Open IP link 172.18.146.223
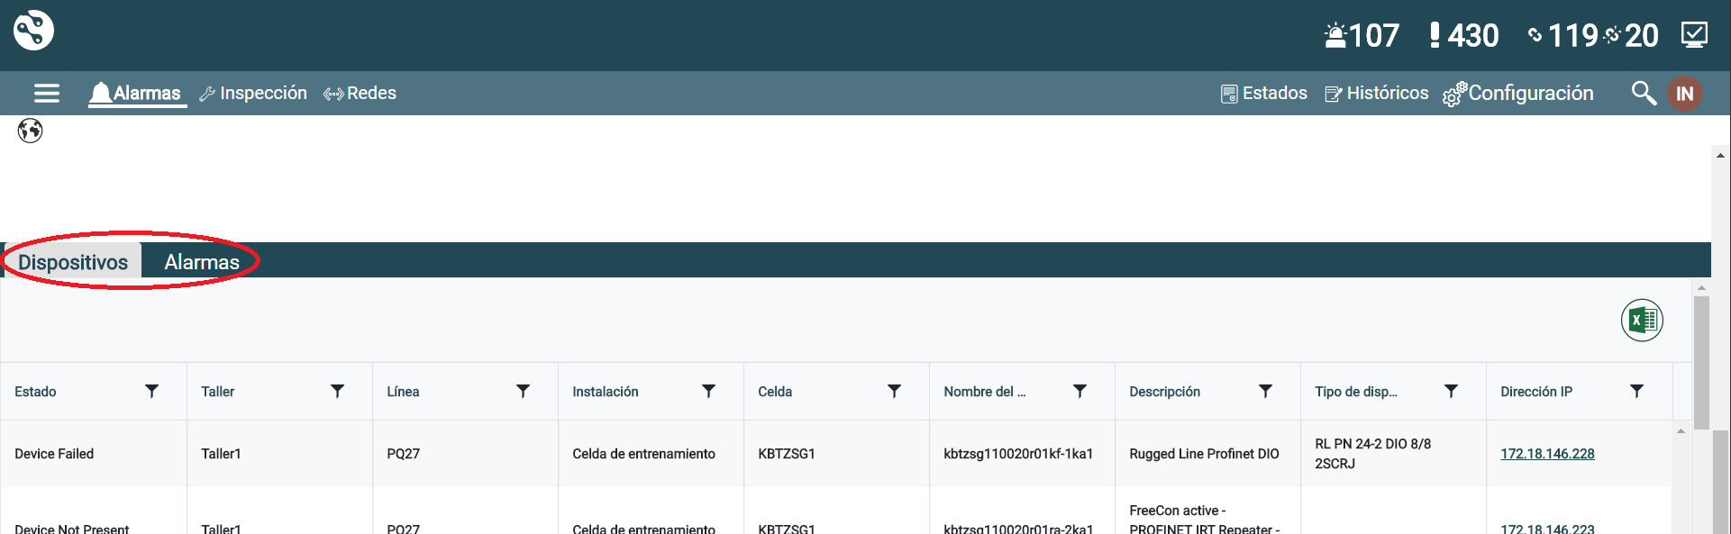 [x=1547, y=528]
